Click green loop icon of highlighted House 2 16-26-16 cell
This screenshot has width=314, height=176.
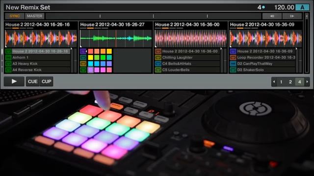(x=8, y=51)
